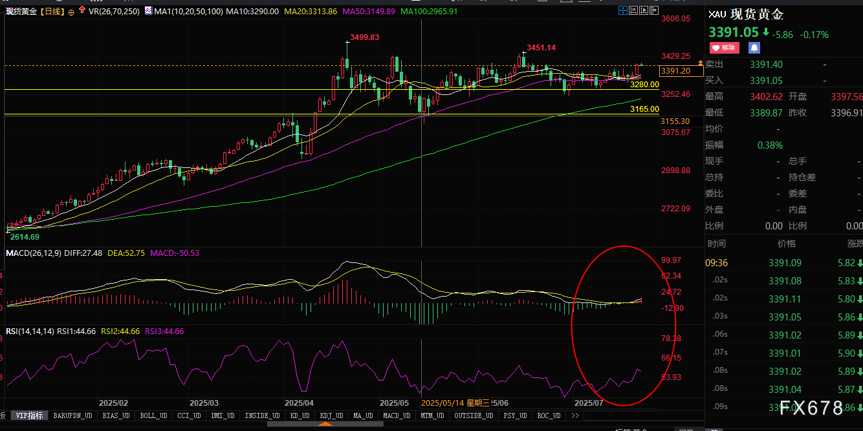Open the VIP指标 tab
Viewport: 863px width, 431px height.
[30, 415]
